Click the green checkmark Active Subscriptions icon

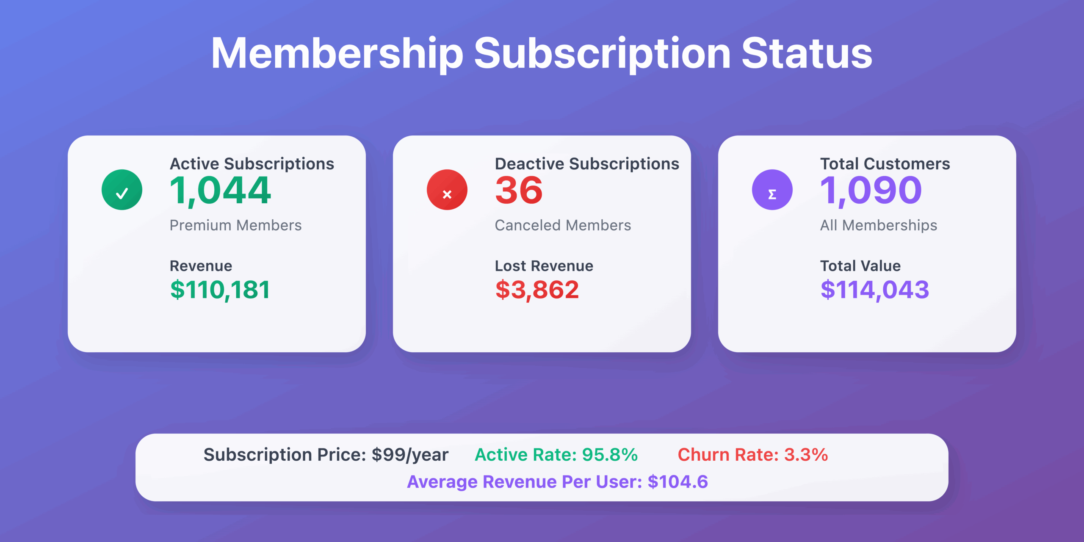click(122, 190)
